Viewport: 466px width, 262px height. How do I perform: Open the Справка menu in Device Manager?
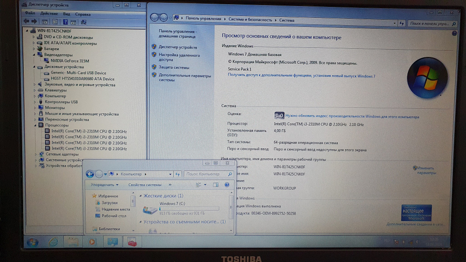[x=82, y=14]
